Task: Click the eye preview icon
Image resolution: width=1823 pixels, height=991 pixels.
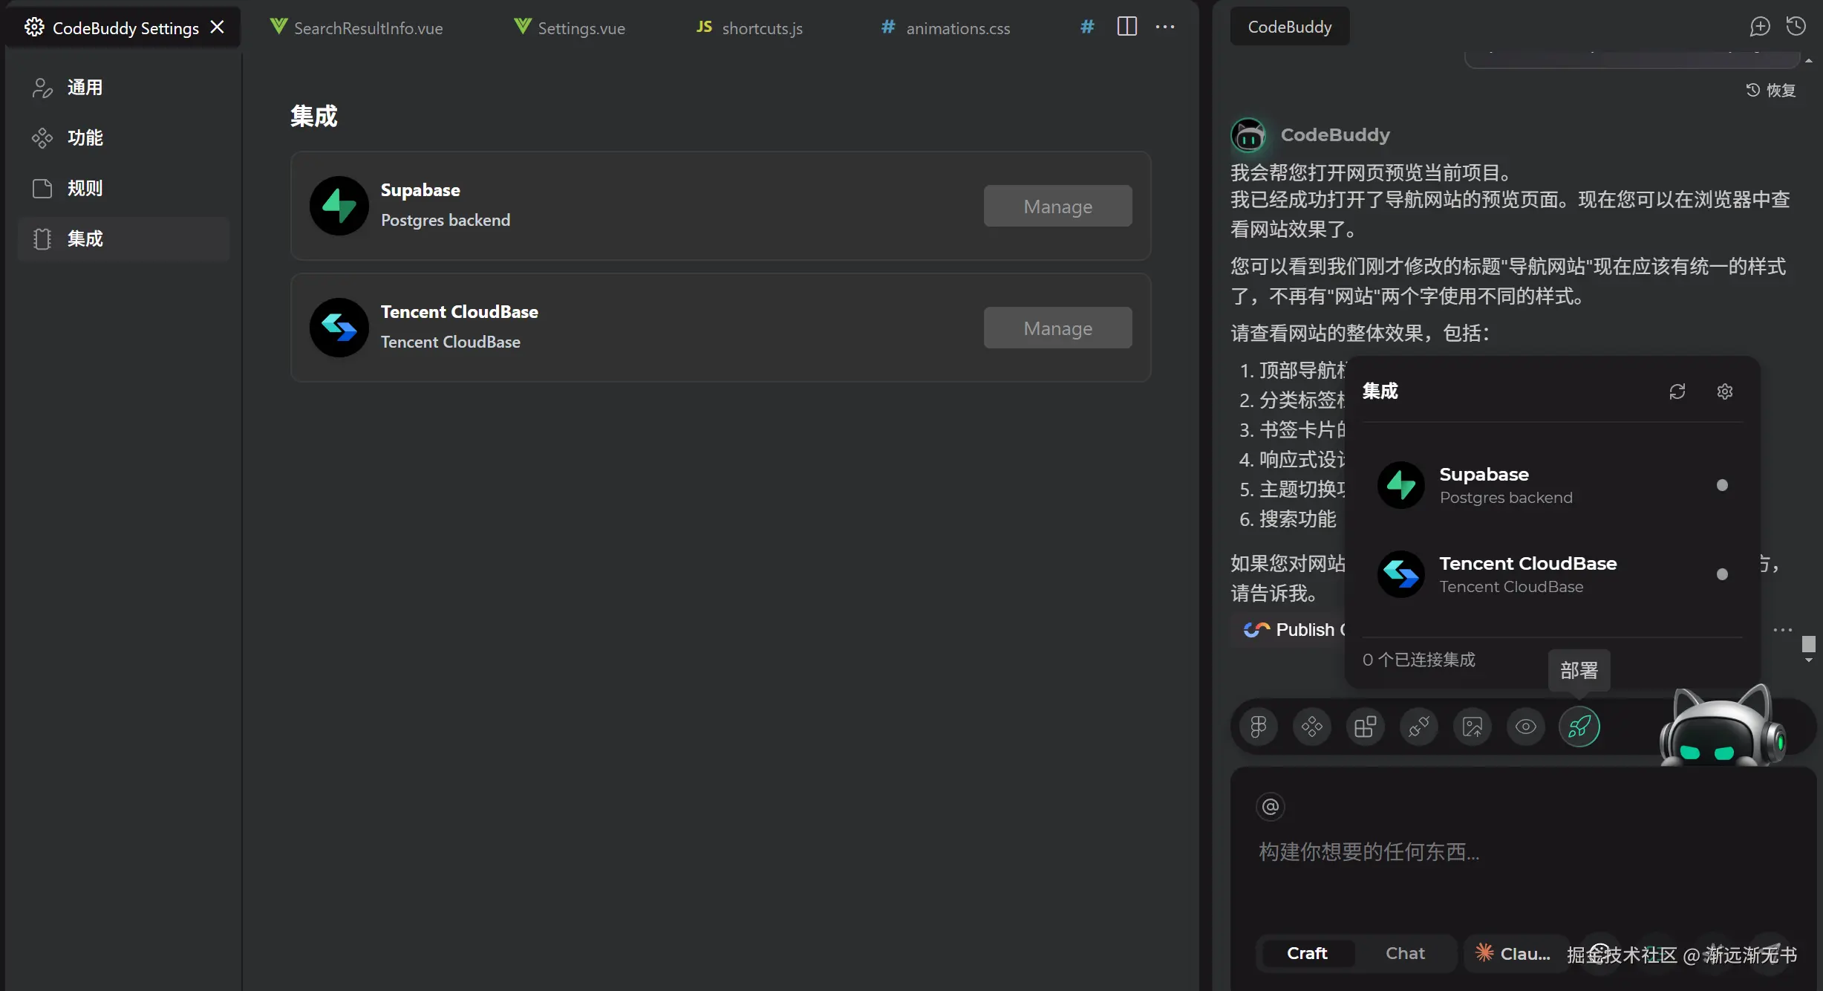Action: click(1525, 727)
